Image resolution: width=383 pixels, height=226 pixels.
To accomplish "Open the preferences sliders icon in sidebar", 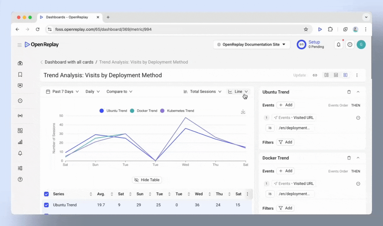I will (x=20, y=168).
